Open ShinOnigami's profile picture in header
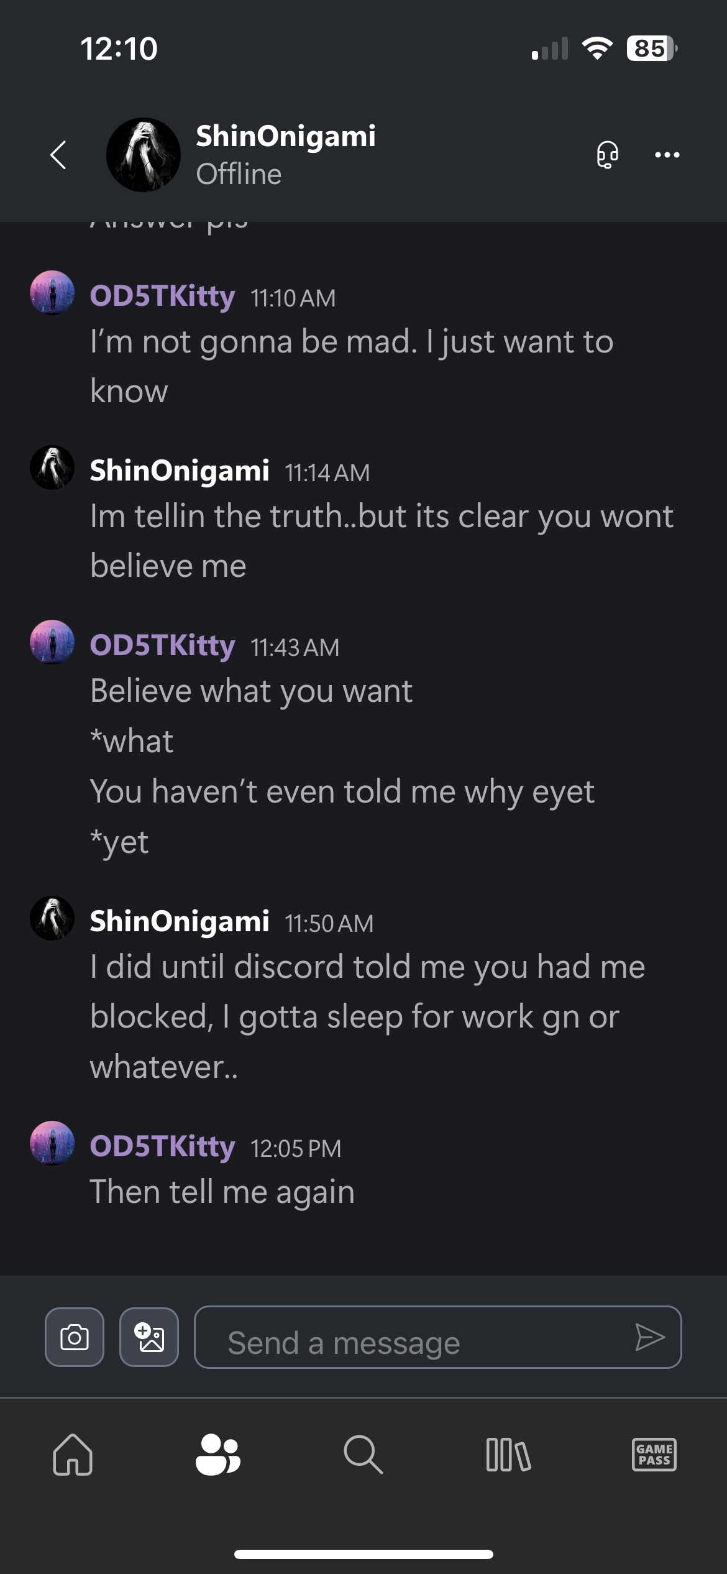This screenshot has height=1574, width=727. pyautogui.click(x=144, y=155)
